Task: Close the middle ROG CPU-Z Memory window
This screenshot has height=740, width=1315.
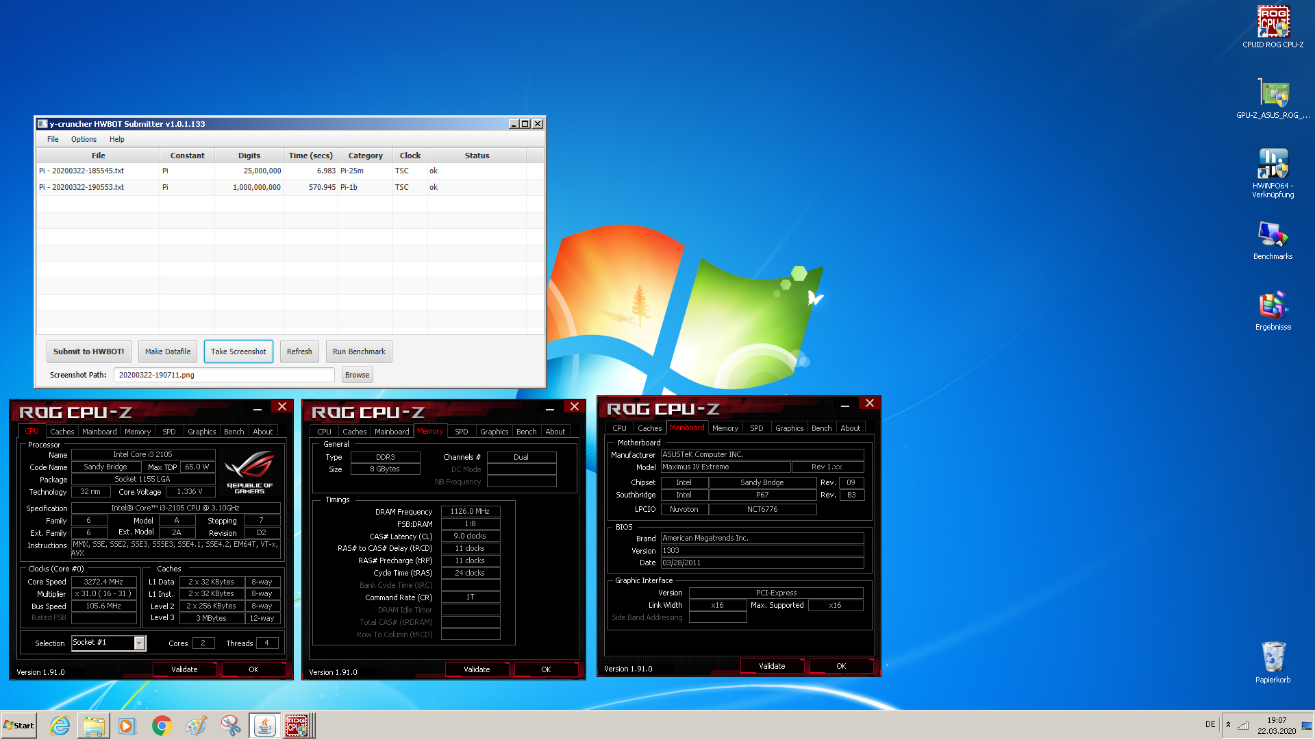Action: pyautogui.click(x=574, y=406)
